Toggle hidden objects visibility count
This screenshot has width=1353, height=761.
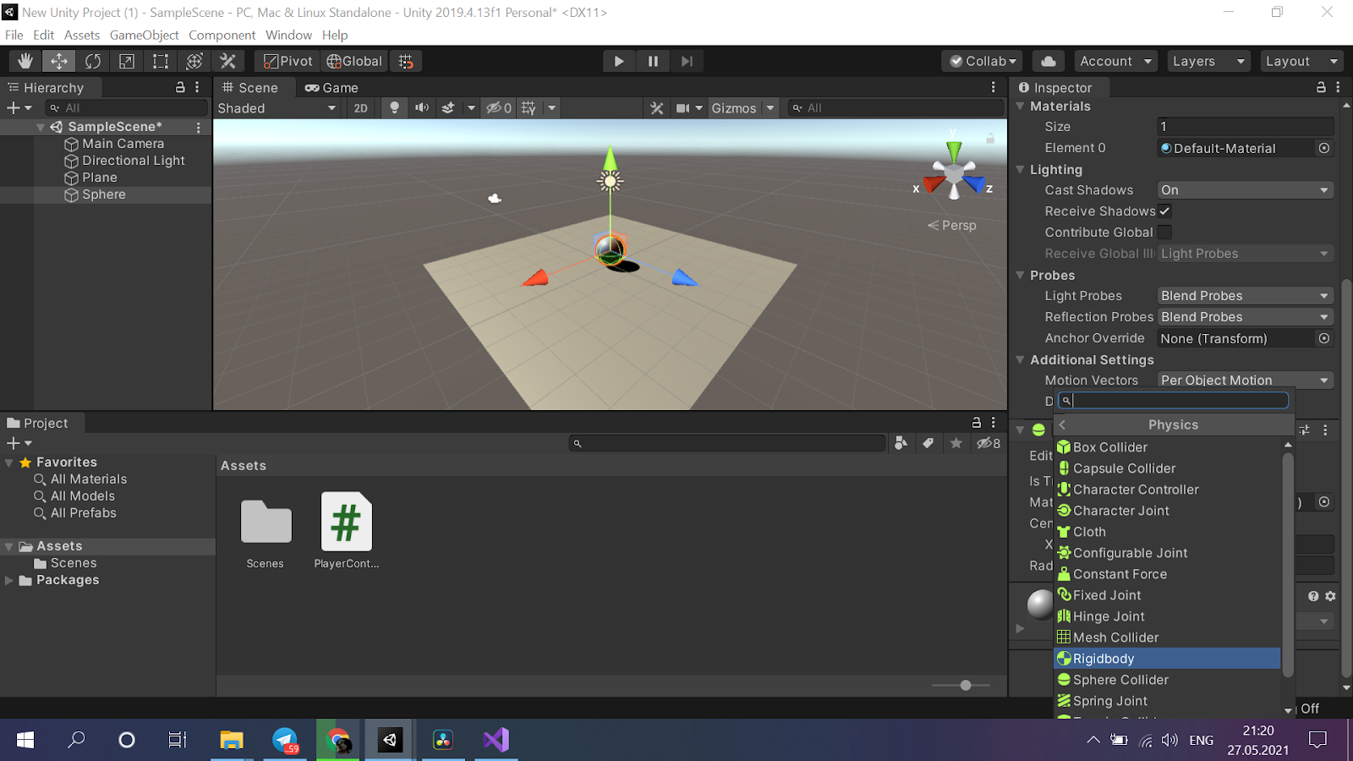(498, 107)
